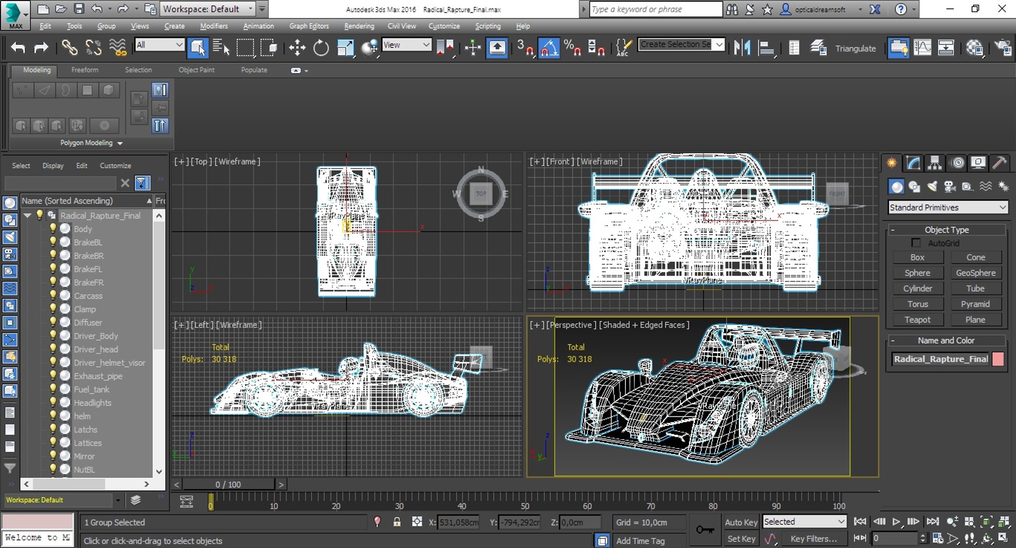Viewport: 1016px width, 548px height.
Task: Open the selection filter All dropdown
Action: (x=159, y=45)
